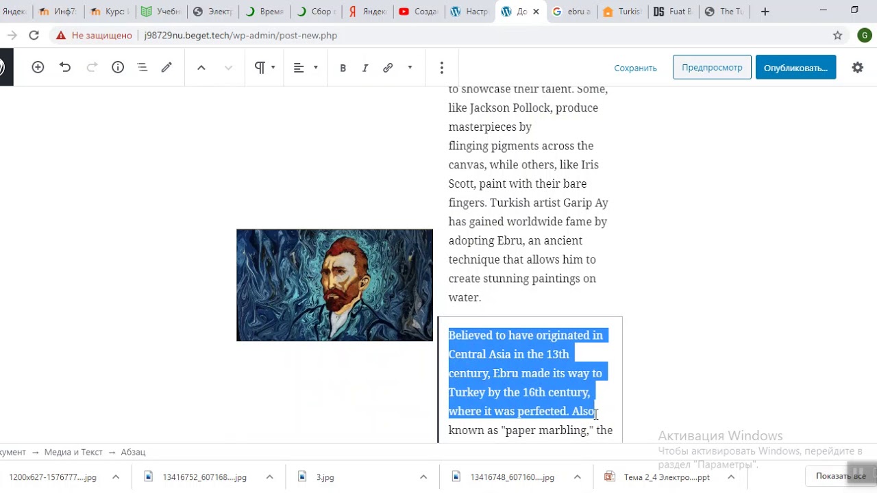Switch to the Google ebru tab
Image resolution: width=877 pixels, height=493 pixels.
point(572,12)
